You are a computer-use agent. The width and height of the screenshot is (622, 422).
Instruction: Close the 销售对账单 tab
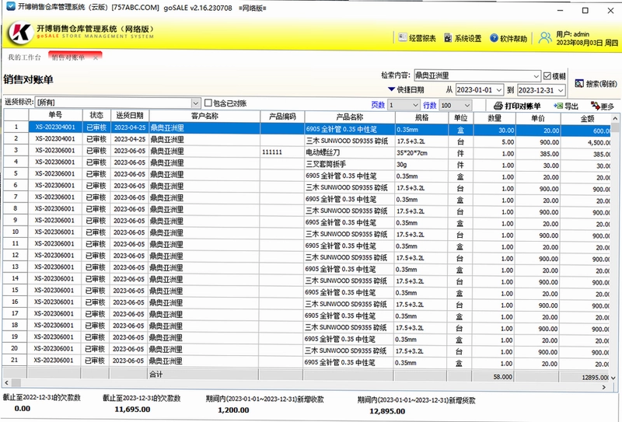tap(96, 58)
